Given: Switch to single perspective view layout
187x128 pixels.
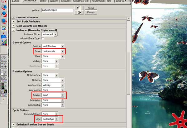Looking at the screenshot, I should [x=4, y=58].
